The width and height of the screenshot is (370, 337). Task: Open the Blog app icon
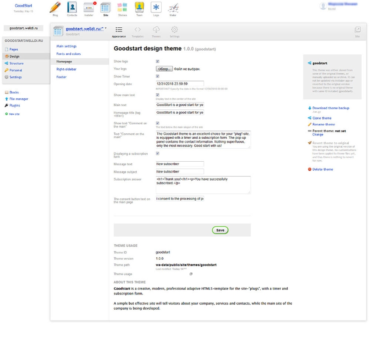click(x=55, y=8)
